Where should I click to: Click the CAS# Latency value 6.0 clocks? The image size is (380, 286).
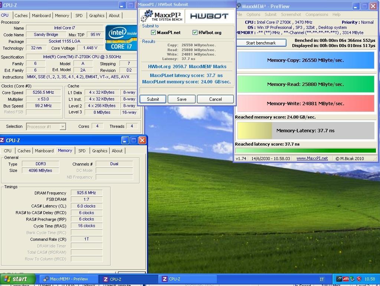[86, 206]
